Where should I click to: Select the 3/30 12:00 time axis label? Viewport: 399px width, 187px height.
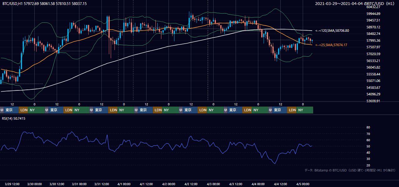(x=57, y=184)
